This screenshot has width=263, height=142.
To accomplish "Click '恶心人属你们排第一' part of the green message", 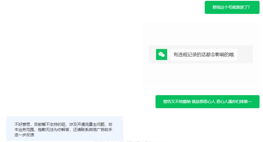I will [x=234, y=102].
